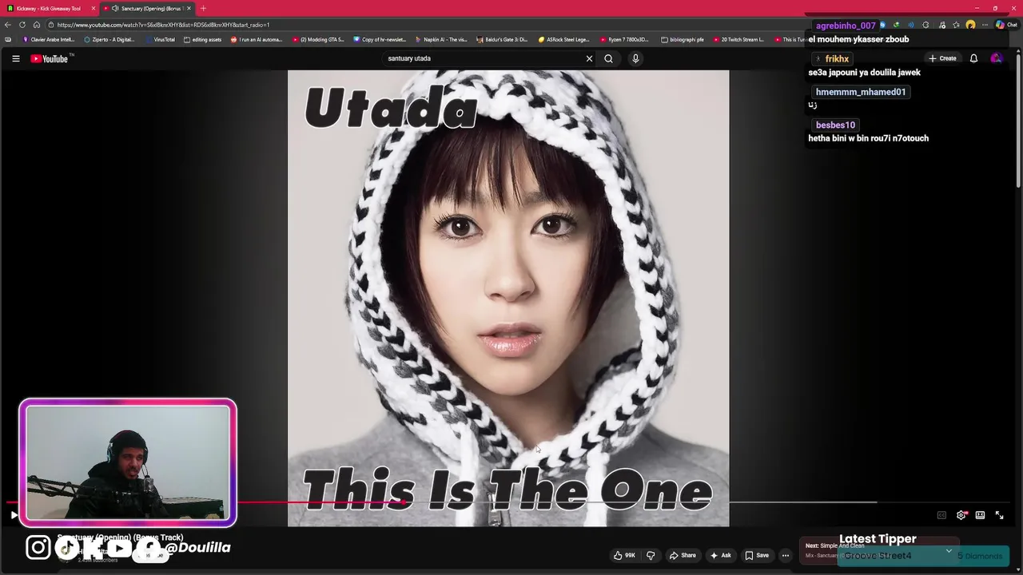Image resolution: width=1023 pixels, height=575 pixels.
Task: Open the bibliographi pfe bookmark folder
Action: pos(682,39)
